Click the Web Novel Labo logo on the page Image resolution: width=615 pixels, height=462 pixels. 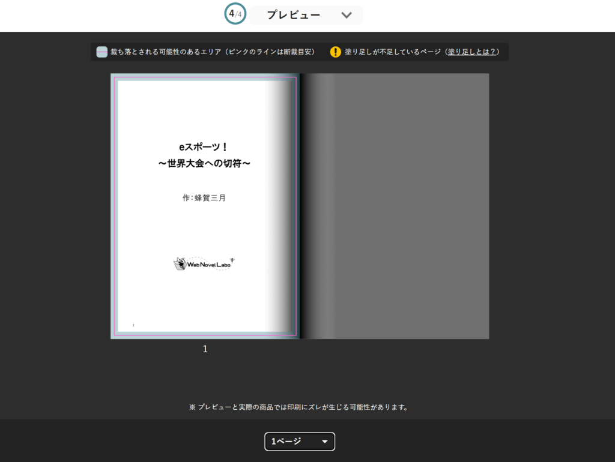205,262
